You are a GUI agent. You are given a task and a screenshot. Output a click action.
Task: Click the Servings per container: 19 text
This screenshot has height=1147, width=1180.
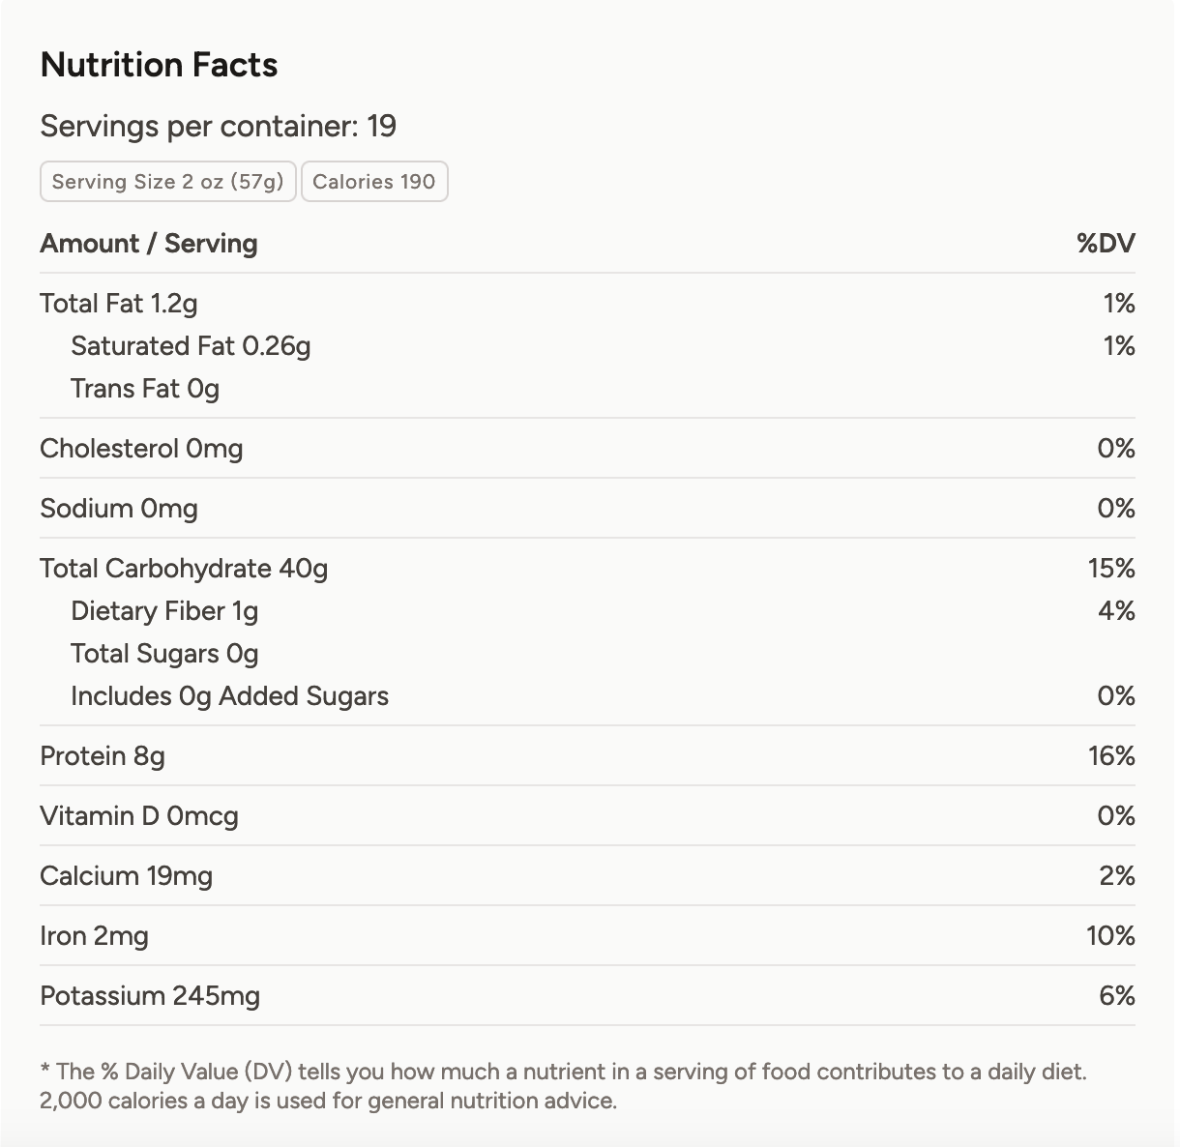pos(218,126)
